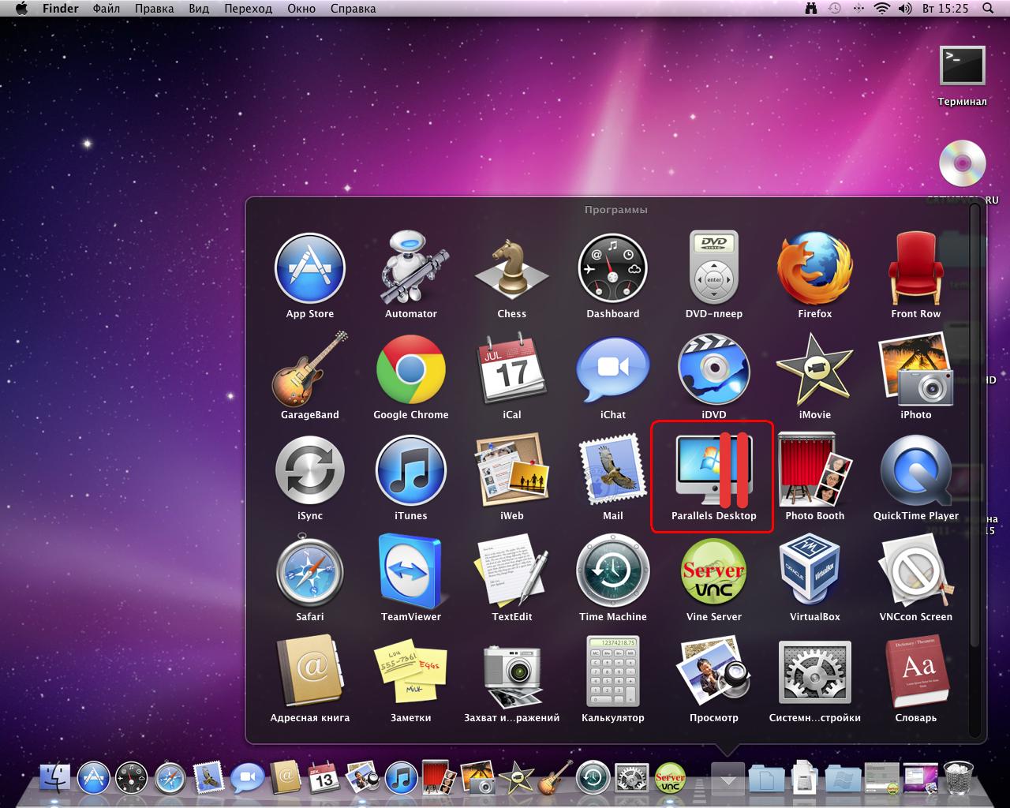The image size is (1010, 808).
Task: Click the iTunes icon in the Dock
Action: pyautogui.click(x=401, y=779)
